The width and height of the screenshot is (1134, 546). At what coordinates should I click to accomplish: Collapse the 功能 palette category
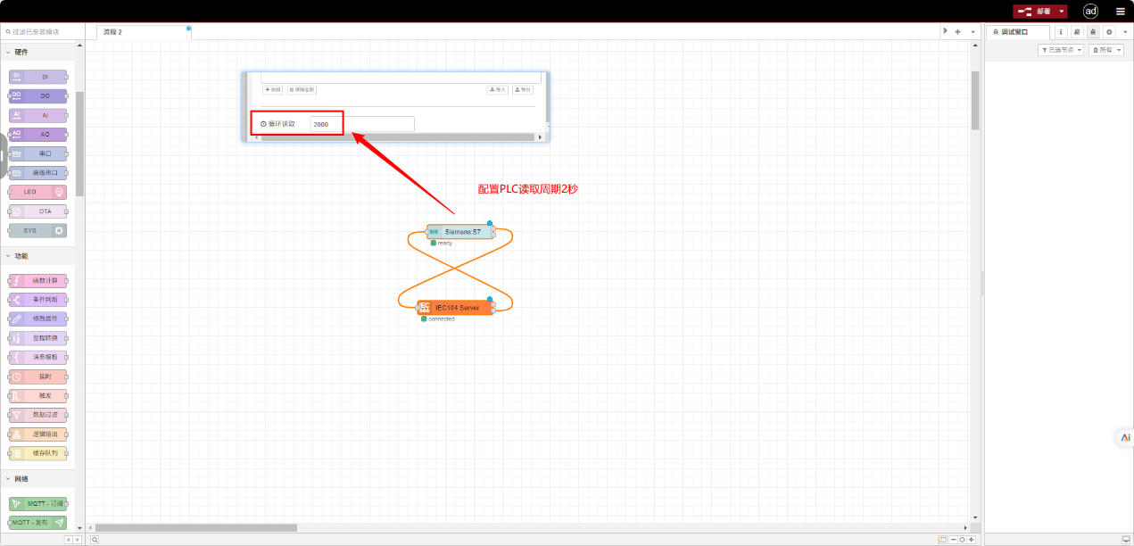(x=8, y=256)
